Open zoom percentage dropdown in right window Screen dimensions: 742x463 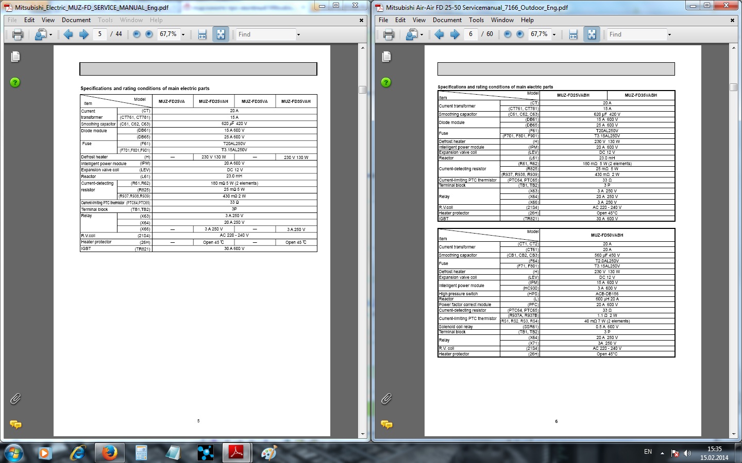click(554, 34)
